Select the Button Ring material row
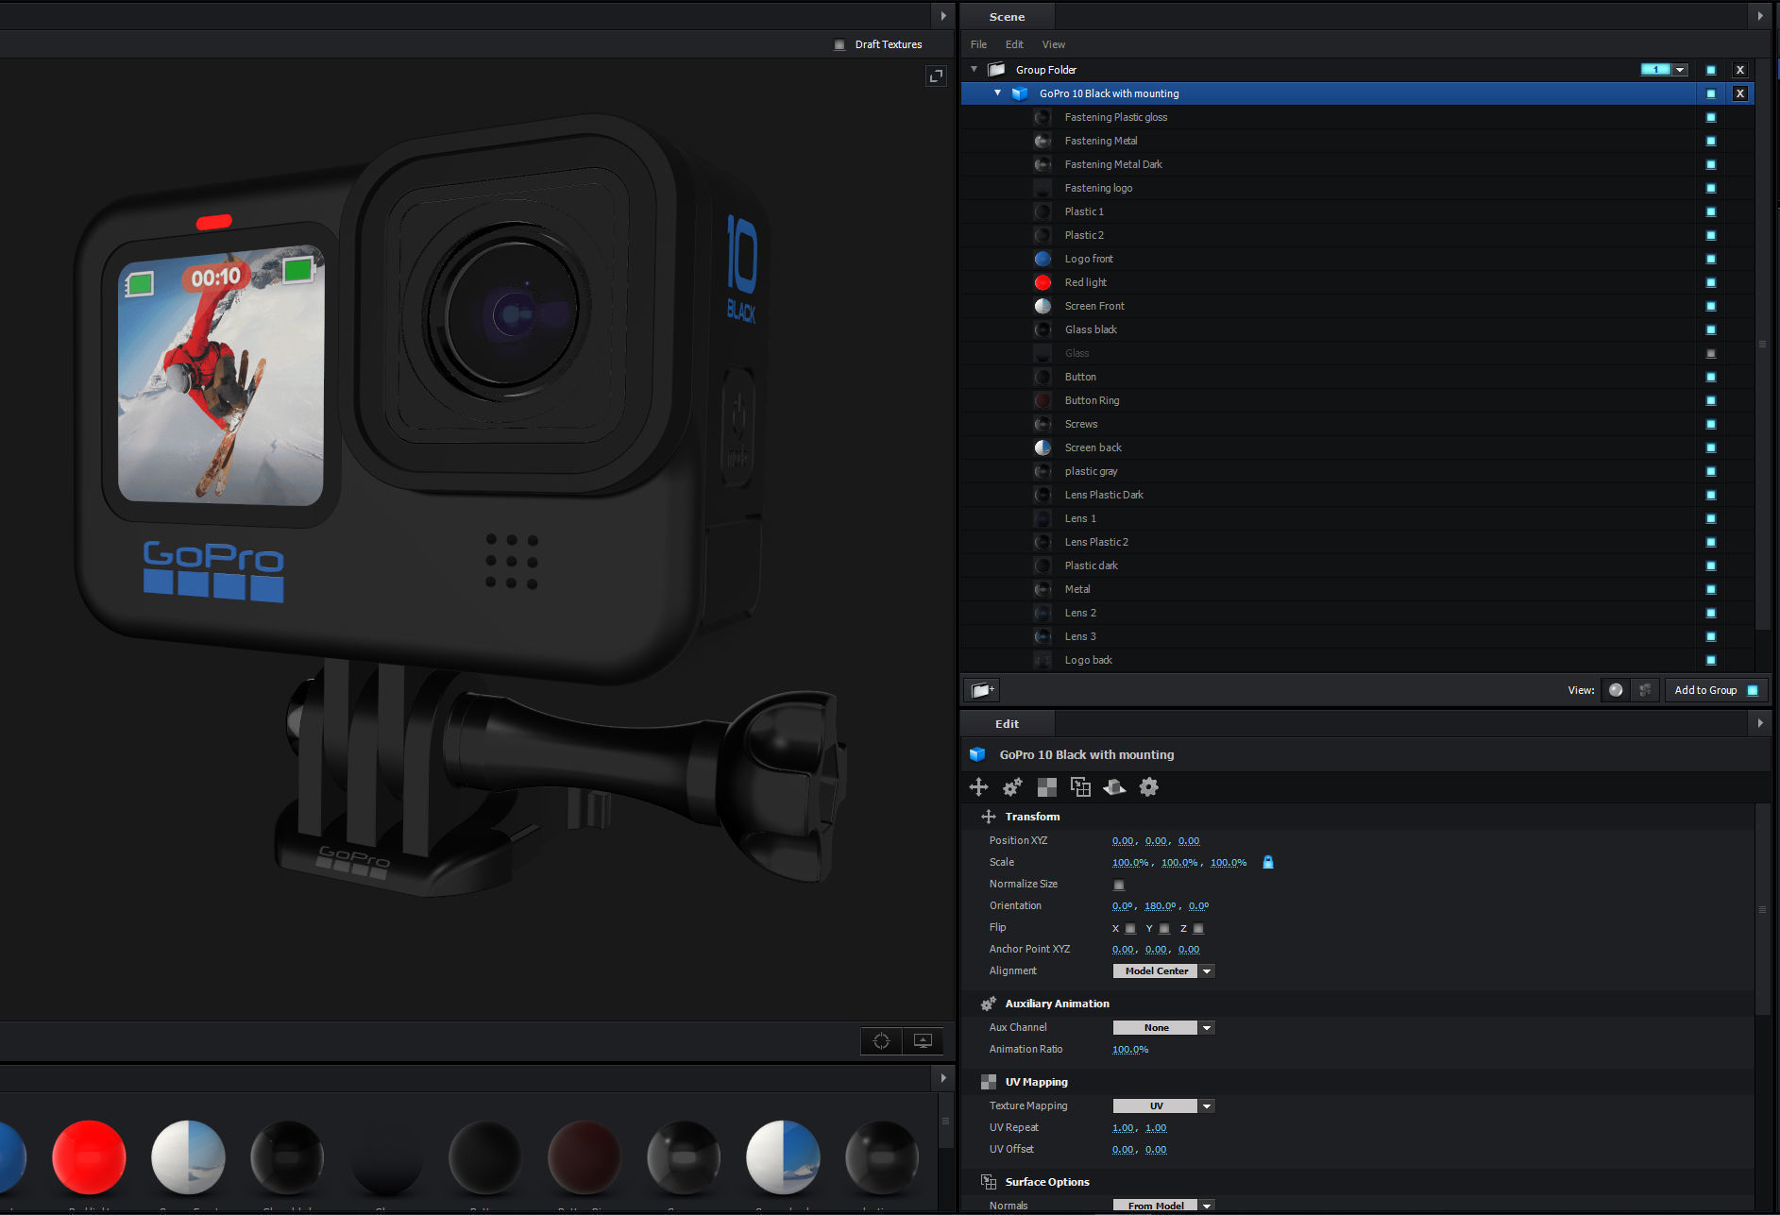 point(1357,400)
